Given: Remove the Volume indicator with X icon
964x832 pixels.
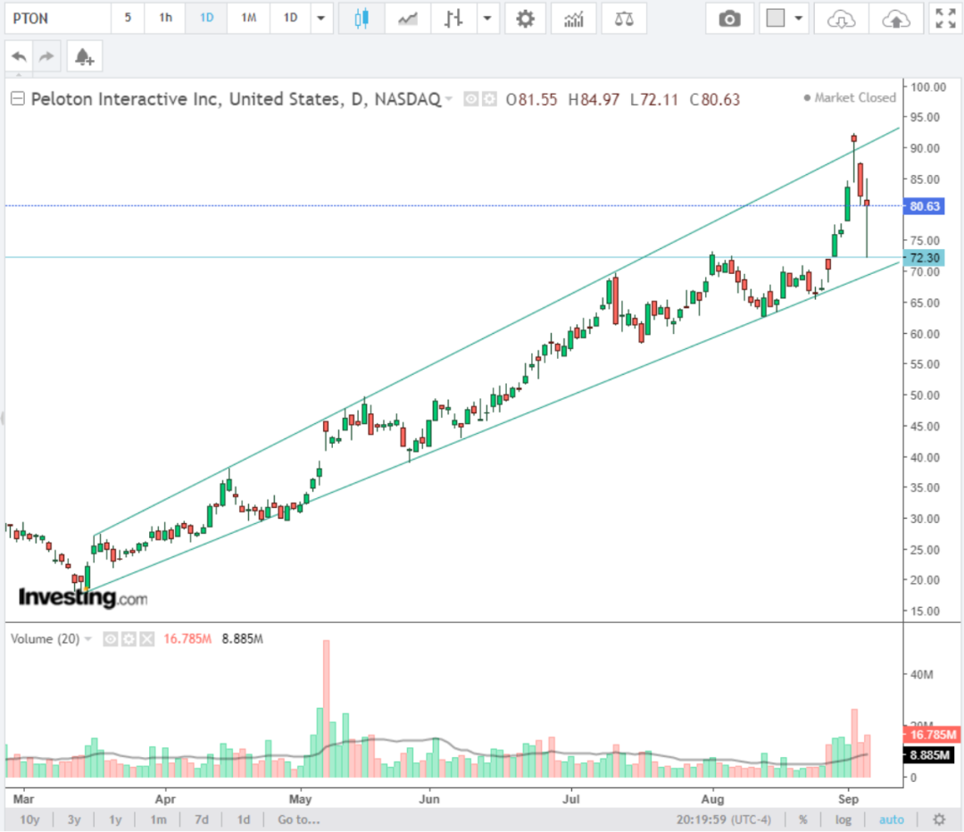Looking at the screenshot, I should (147, 639).
